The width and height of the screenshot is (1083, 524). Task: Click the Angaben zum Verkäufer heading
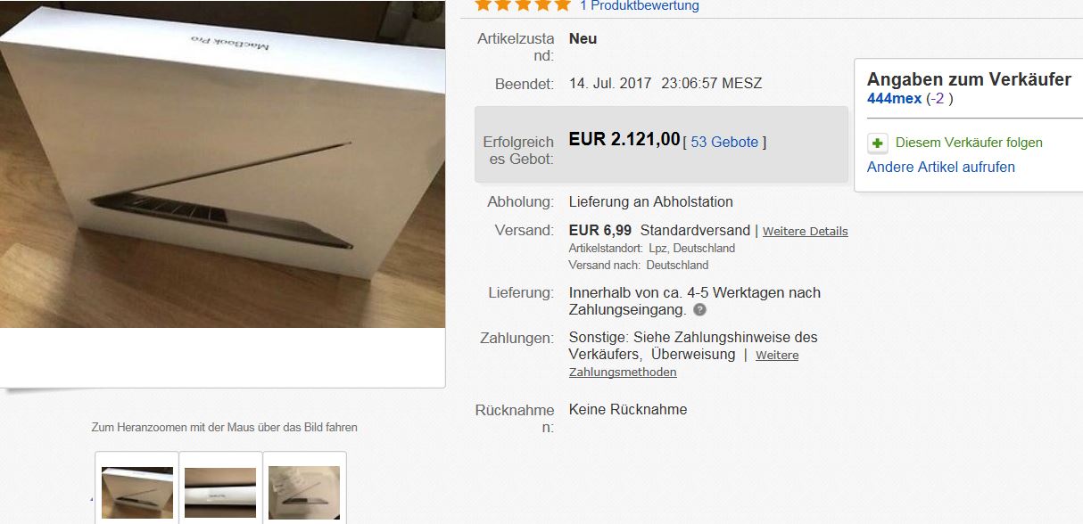pos(969,79)
